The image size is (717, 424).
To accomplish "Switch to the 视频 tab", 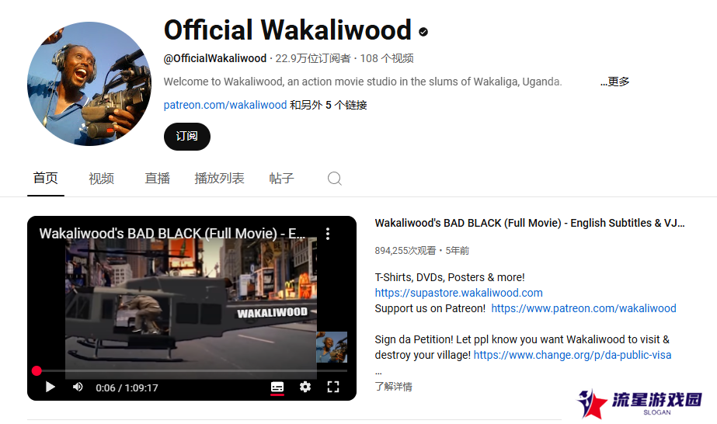I will coord(101,179).
